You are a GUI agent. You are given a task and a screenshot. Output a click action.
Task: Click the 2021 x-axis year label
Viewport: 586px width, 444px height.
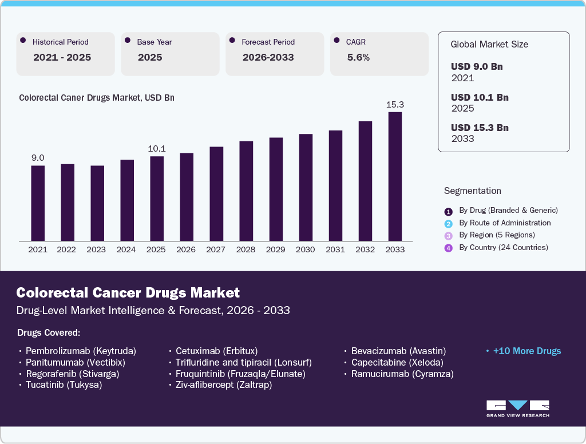[x=38, y=249]
